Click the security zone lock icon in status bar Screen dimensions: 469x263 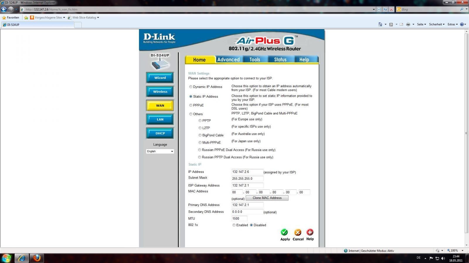(437, 251)
